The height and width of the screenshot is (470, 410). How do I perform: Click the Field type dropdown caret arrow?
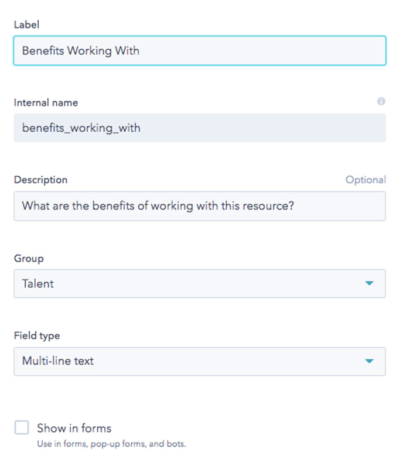coord(369,361)
